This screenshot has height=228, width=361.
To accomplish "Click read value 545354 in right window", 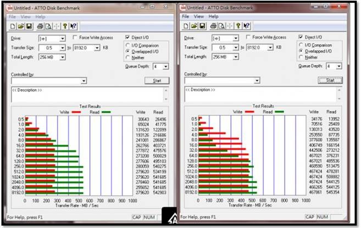I will tap(332, 192).
